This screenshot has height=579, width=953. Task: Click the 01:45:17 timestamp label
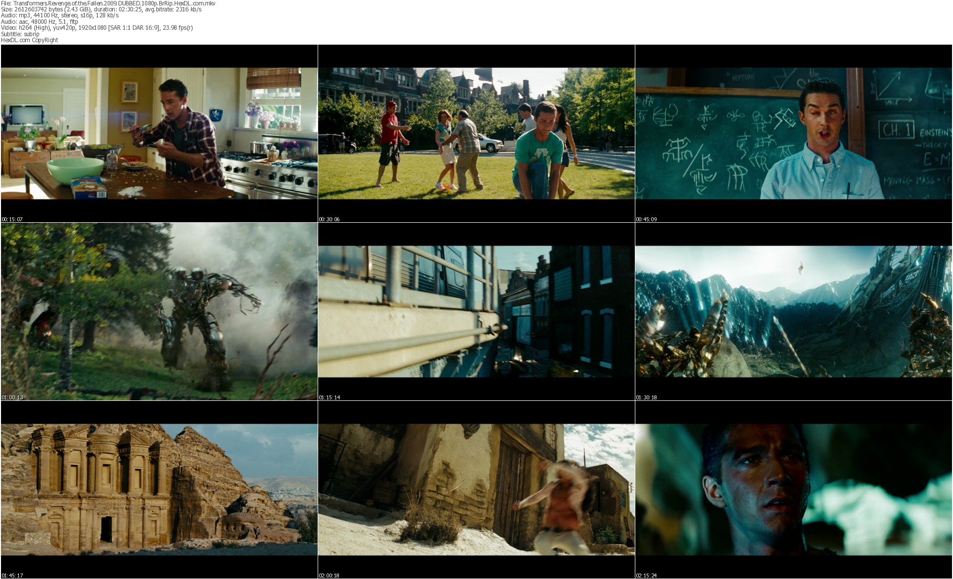12,576
